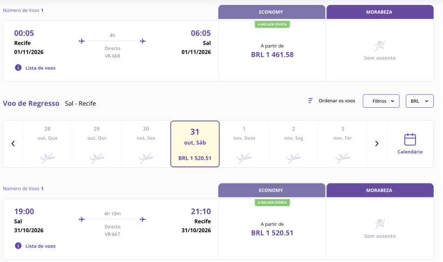Screen dimensions: 443x262
Task: Click the Voo de Regresso heading
Action: [31, 103]
